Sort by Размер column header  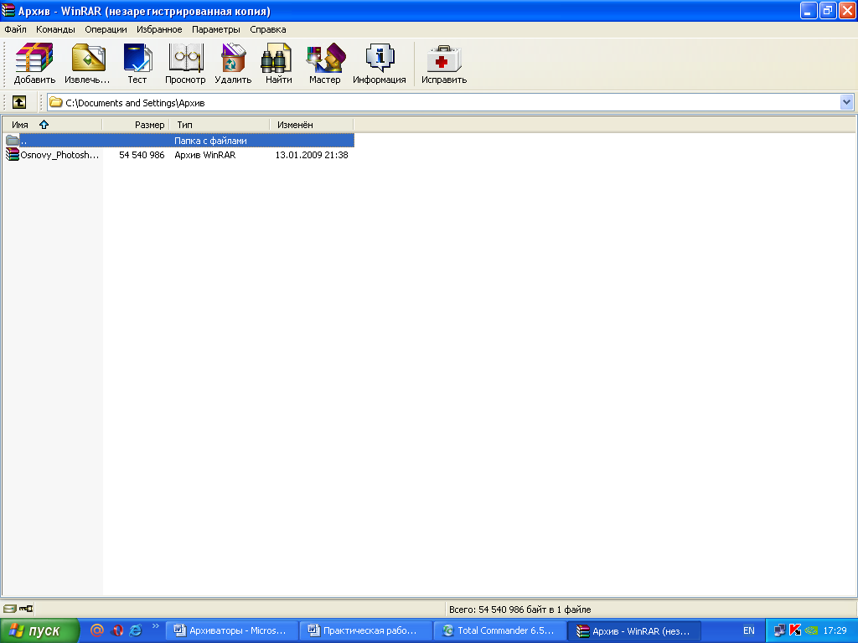coord(136,125)
